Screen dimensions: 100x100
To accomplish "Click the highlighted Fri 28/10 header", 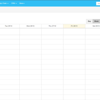I will pos(74,26).
